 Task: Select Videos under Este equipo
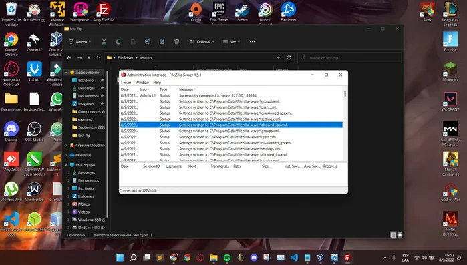[84, 212]
